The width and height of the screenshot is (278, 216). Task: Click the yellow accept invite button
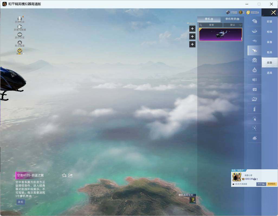pyautogui.click(x=272, y=184)
